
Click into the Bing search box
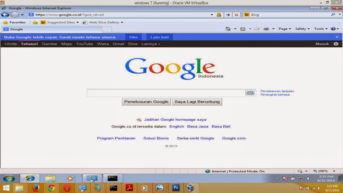click(290, 15)
